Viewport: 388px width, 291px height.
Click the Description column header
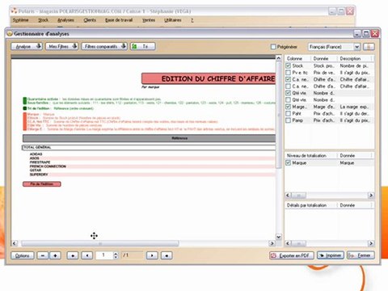click(355, 58)
